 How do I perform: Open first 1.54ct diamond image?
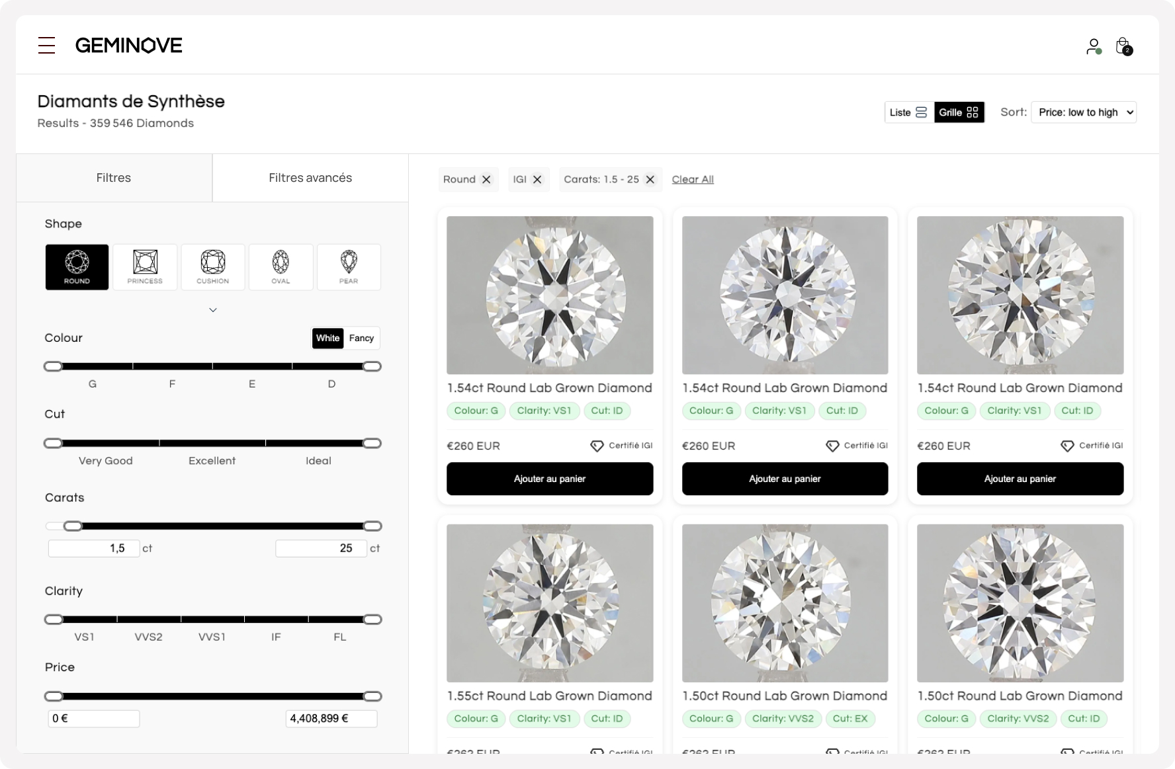coord(550,295)
